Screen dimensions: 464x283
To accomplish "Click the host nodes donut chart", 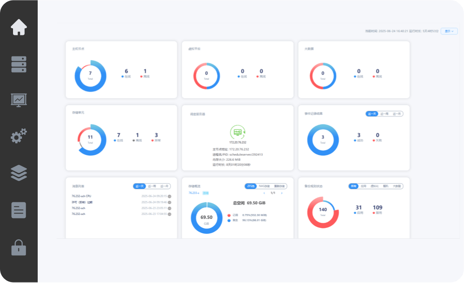I will 90,76.
